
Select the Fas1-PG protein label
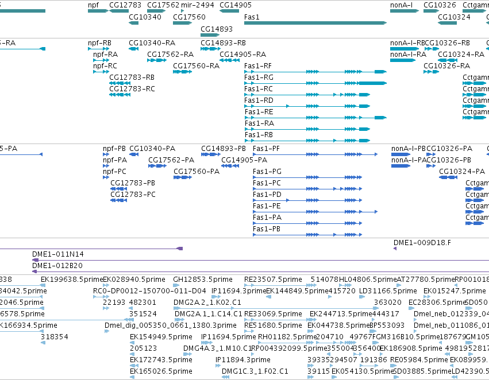click(x=267, y=172)
